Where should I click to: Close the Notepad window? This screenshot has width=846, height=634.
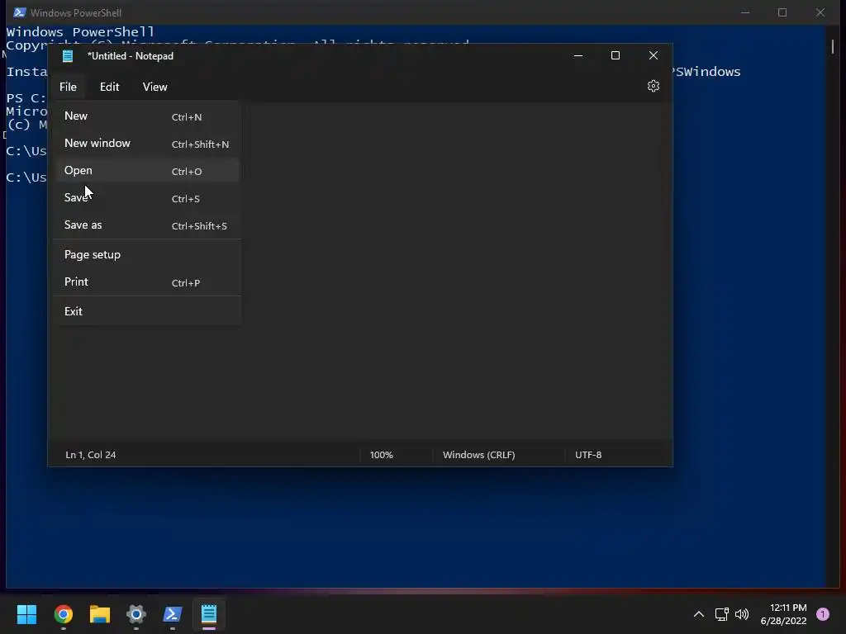(654, 55)
